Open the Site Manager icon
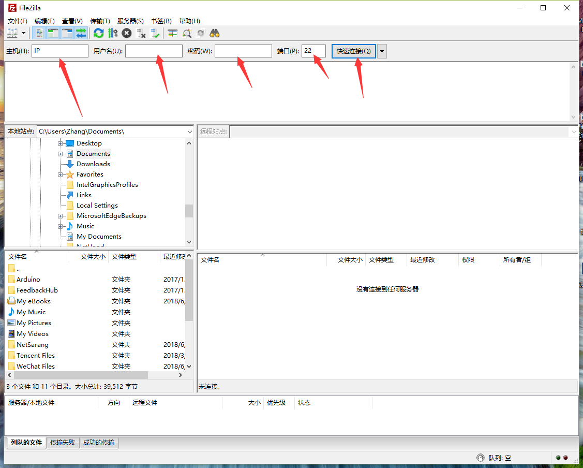The image size is (583, 468). 12,33
